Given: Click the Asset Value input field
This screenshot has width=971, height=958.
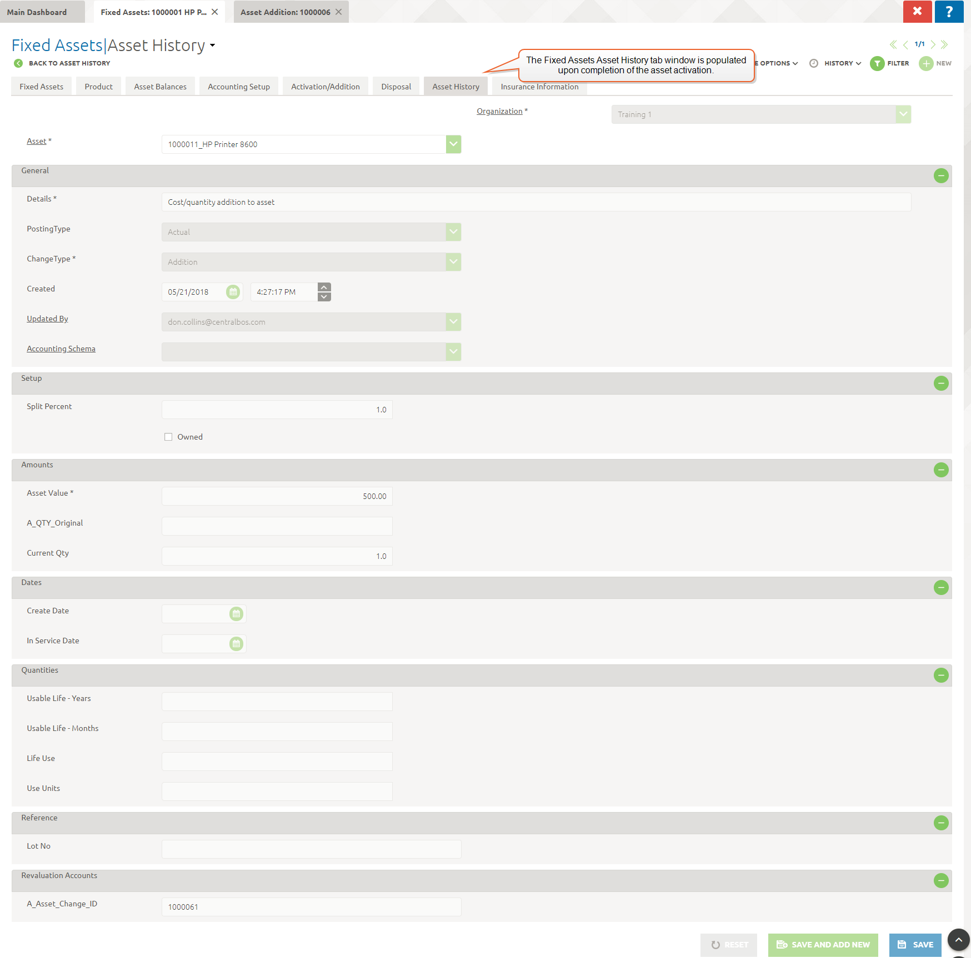Looking at the screenshot, I should (277, 496).
